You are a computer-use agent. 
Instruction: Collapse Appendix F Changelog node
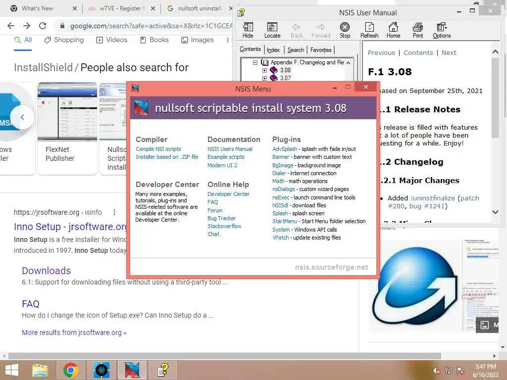[255, 62]
